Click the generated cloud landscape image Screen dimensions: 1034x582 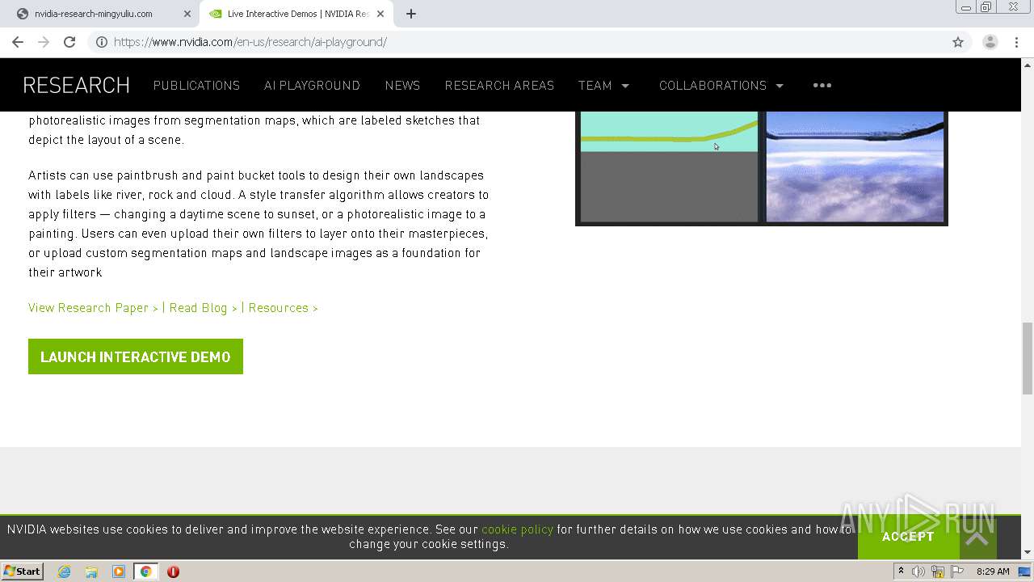point(855,166)
